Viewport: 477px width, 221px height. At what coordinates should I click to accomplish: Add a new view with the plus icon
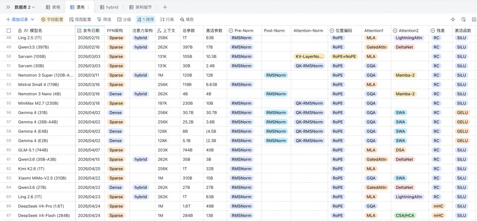point(165,7)
